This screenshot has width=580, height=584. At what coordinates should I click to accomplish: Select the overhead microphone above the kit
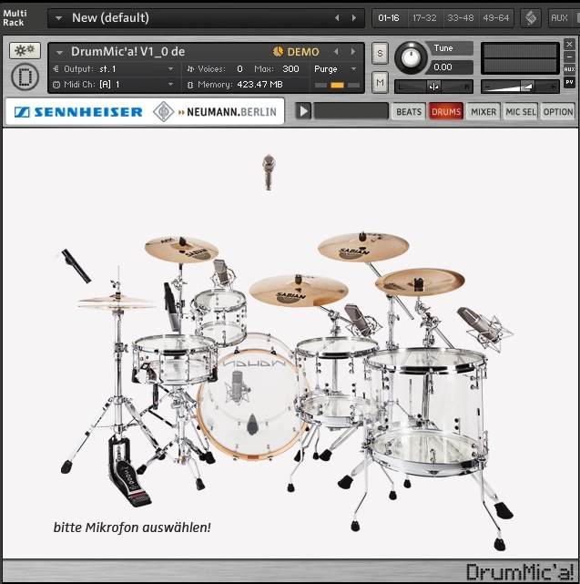[269, 172]
